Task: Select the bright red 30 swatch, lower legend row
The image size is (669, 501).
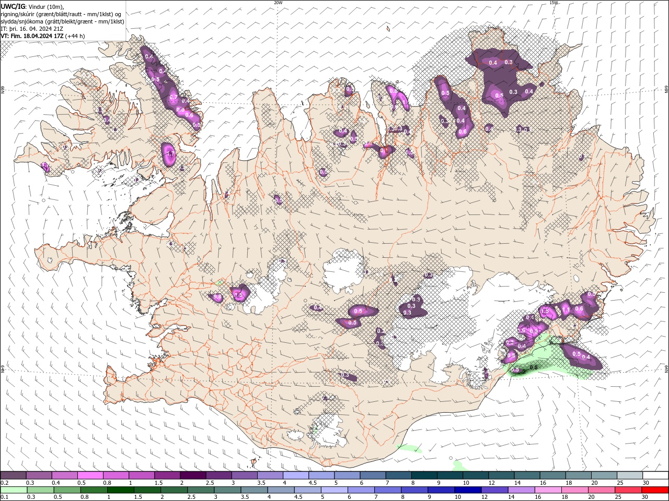Action: point(655,490)
